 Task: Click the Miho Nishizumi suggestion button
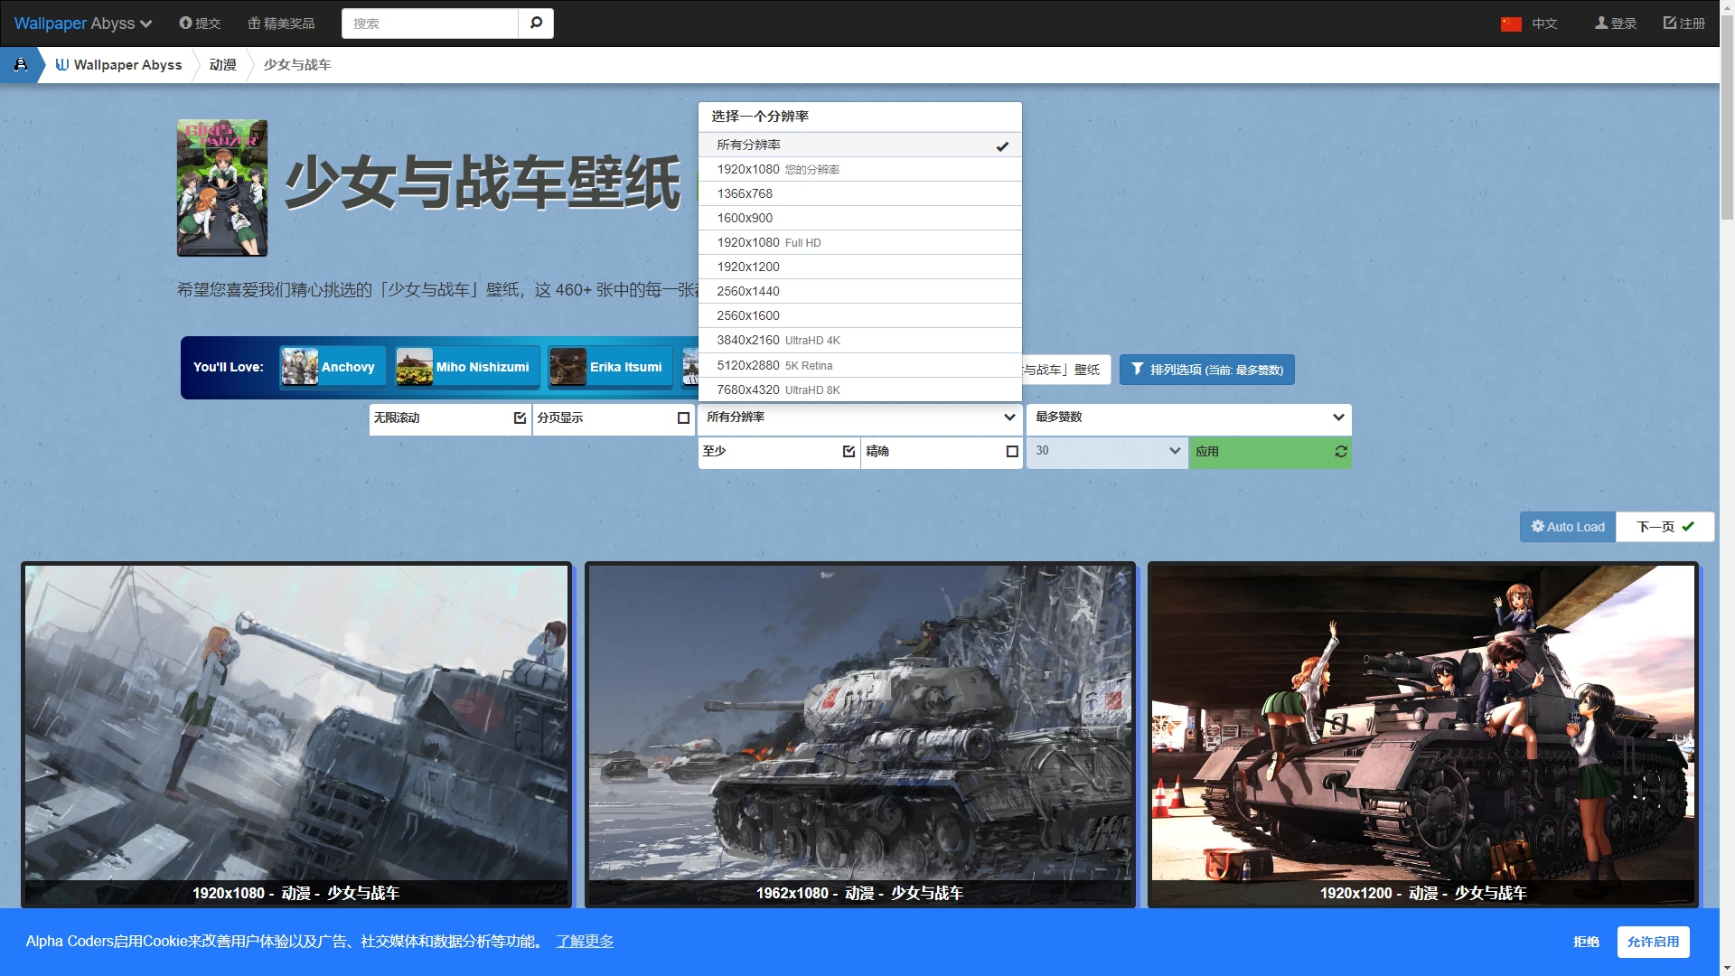(467, 367)
